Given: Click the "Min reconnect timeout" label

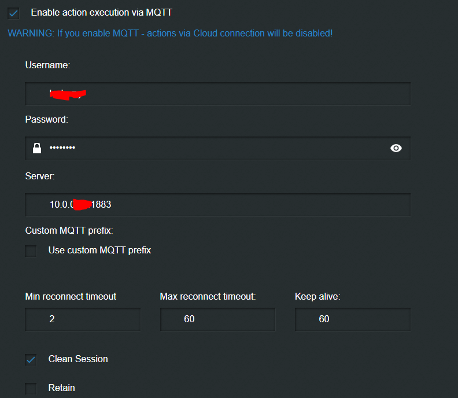Looking at the screenshot, I should pyautogui.click(x=71, y=296).
